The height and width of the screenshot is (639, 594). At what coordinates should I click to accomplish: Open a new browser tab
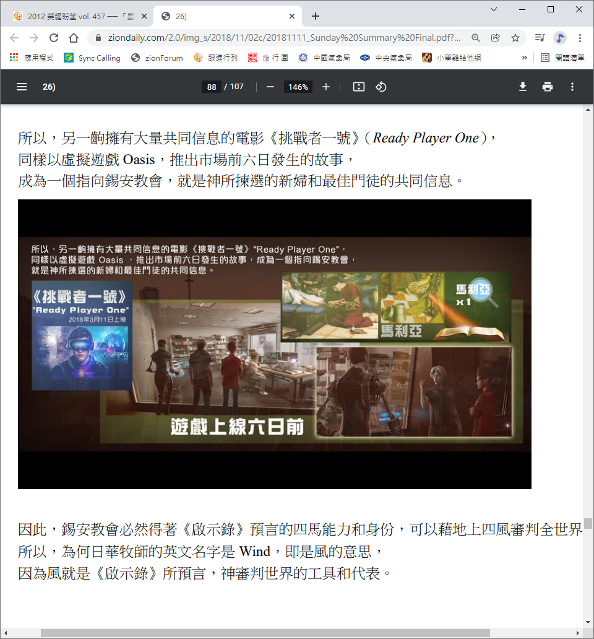point(316,16)
